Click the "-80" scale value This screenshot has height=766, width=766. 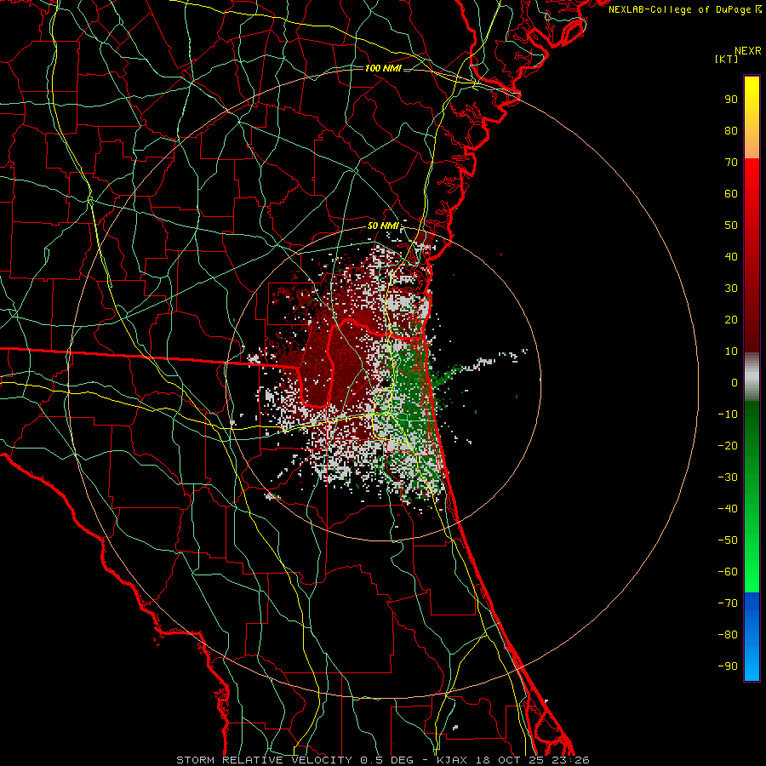pos(728,635)
